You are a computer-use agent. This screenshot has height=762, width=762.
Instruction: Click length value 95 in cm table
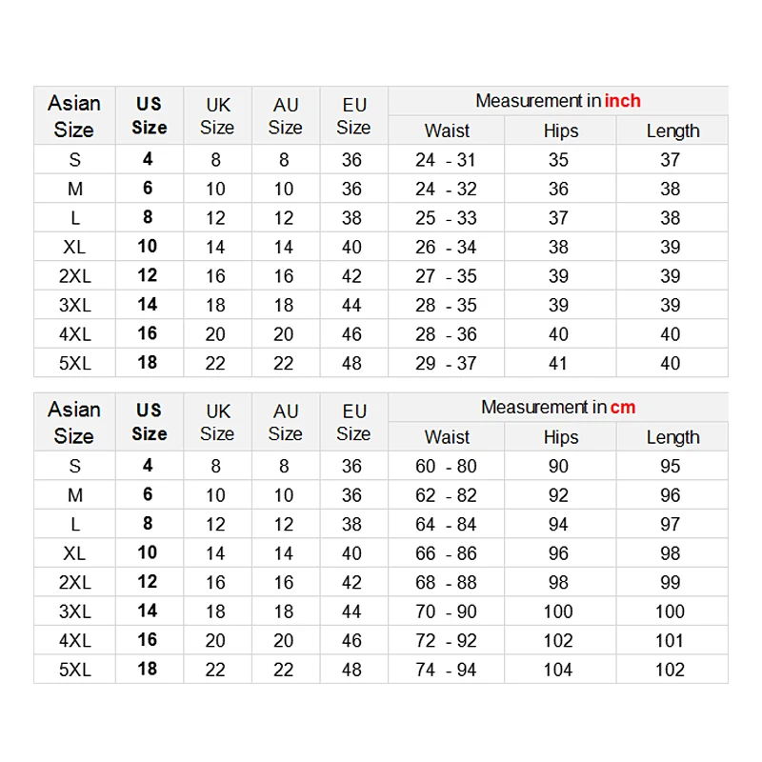[671, 467]
